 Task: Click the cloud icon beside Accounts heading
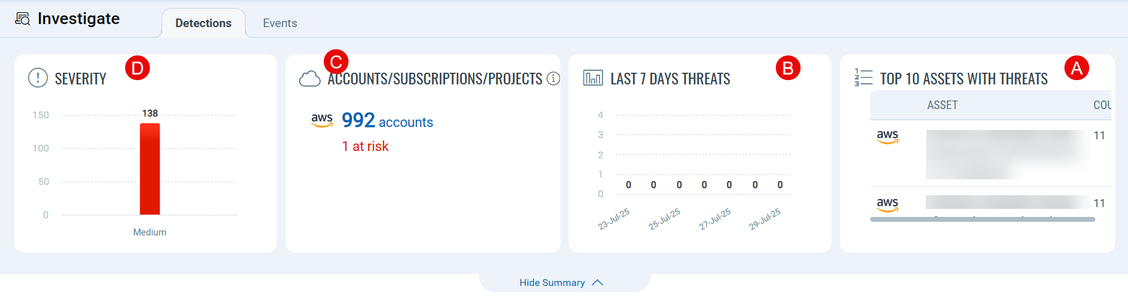pyautogui.click(x=310, y=79)
